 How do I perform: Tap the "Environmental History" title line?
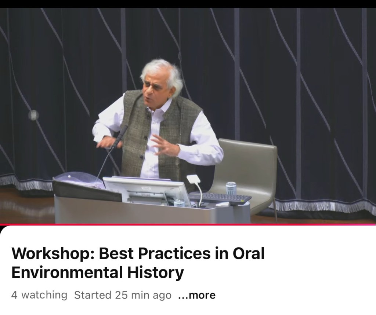pos(97,273)
